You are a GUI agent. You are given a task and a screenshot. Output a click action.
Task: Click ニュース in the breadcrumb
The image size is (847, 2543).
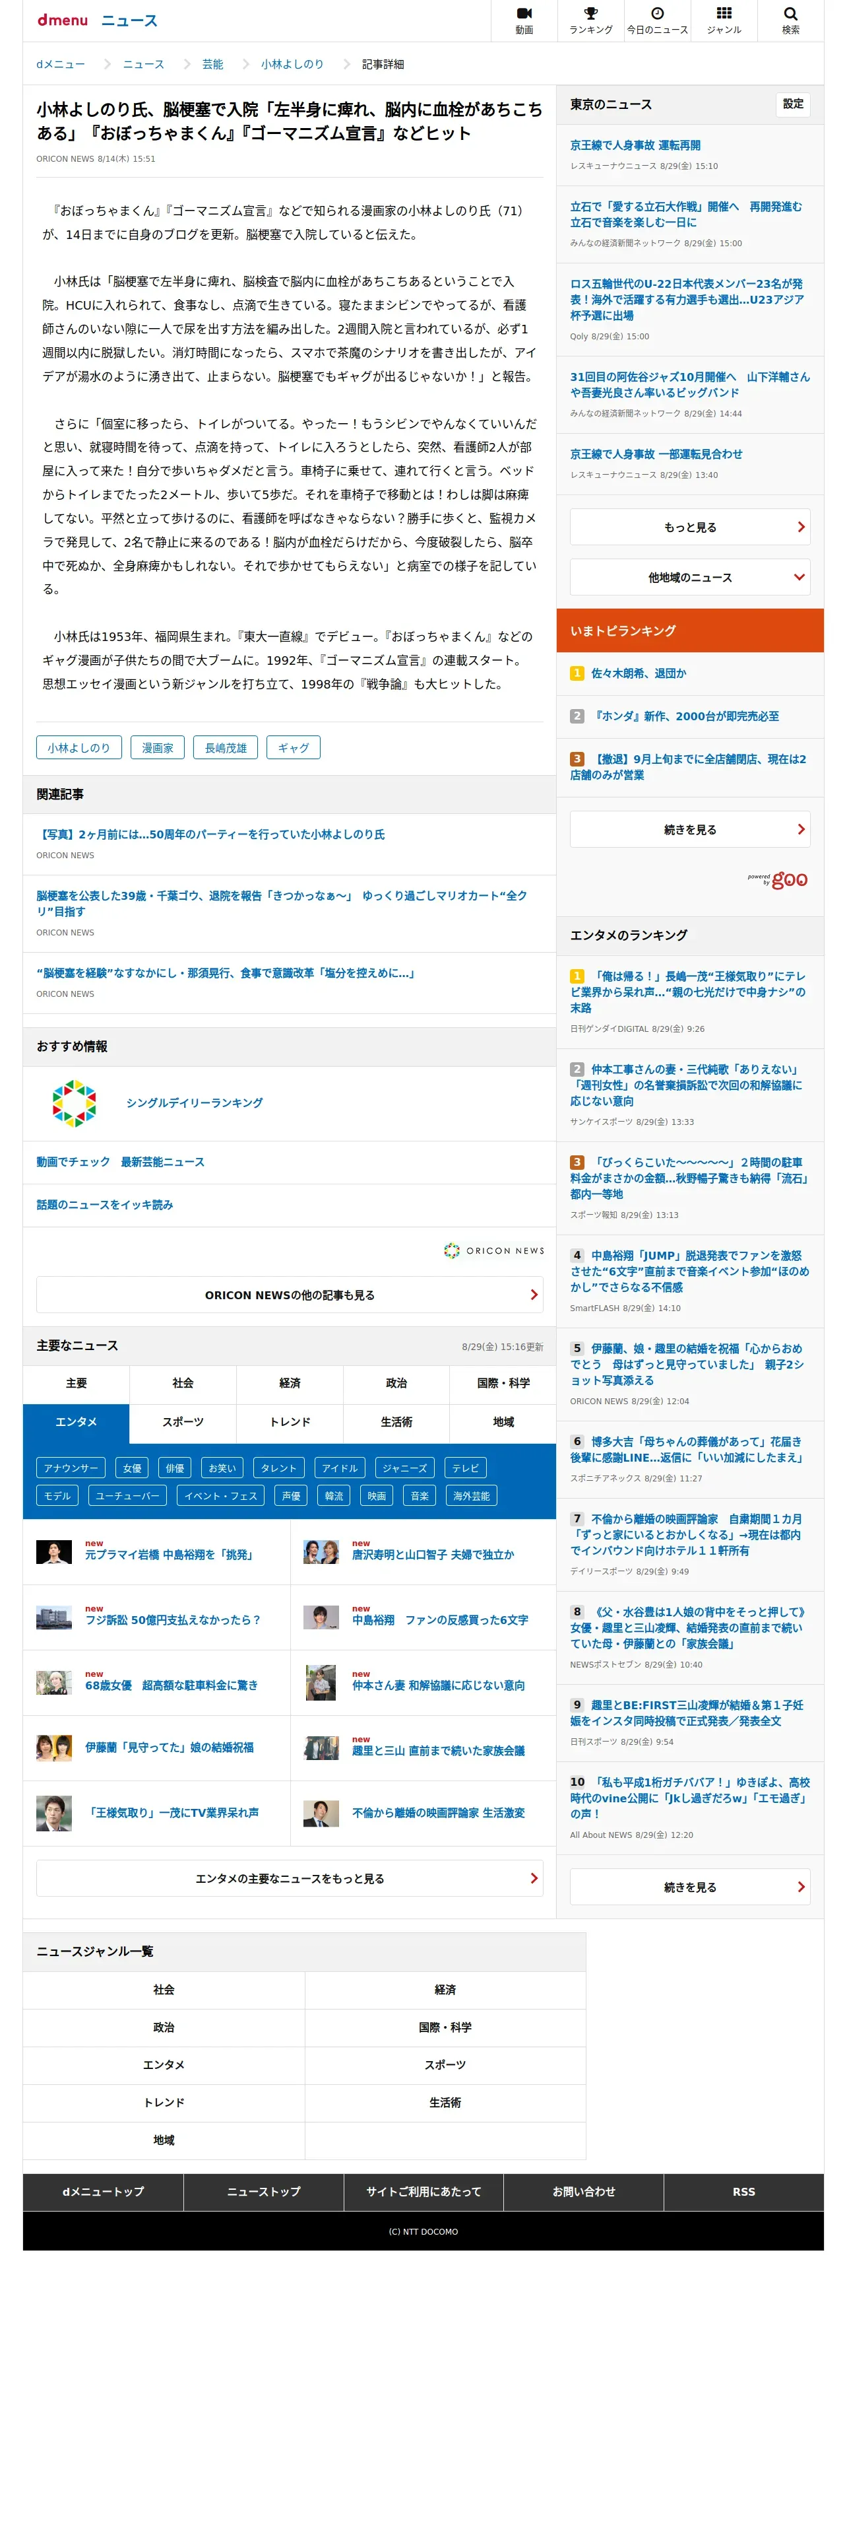[144, 64]
